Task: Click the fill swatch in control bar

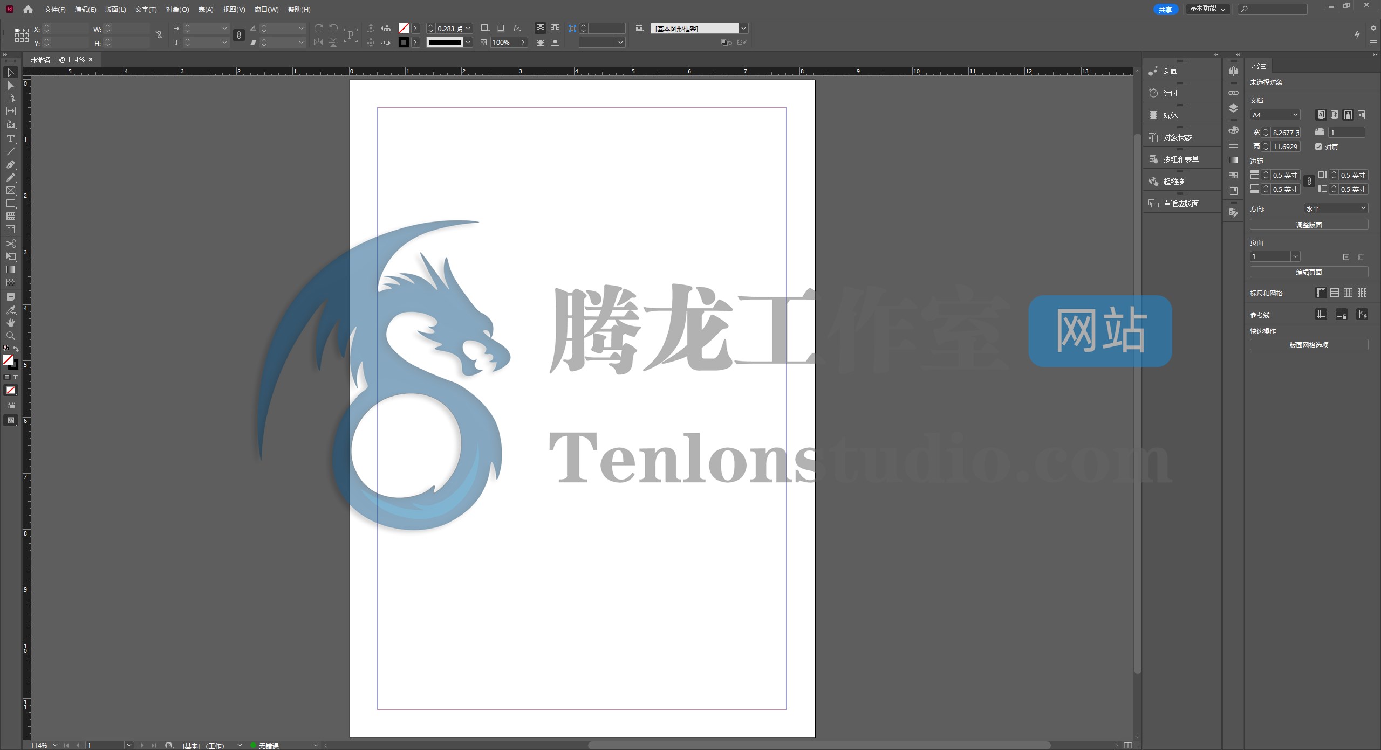Action: click(x=404, y=28)
